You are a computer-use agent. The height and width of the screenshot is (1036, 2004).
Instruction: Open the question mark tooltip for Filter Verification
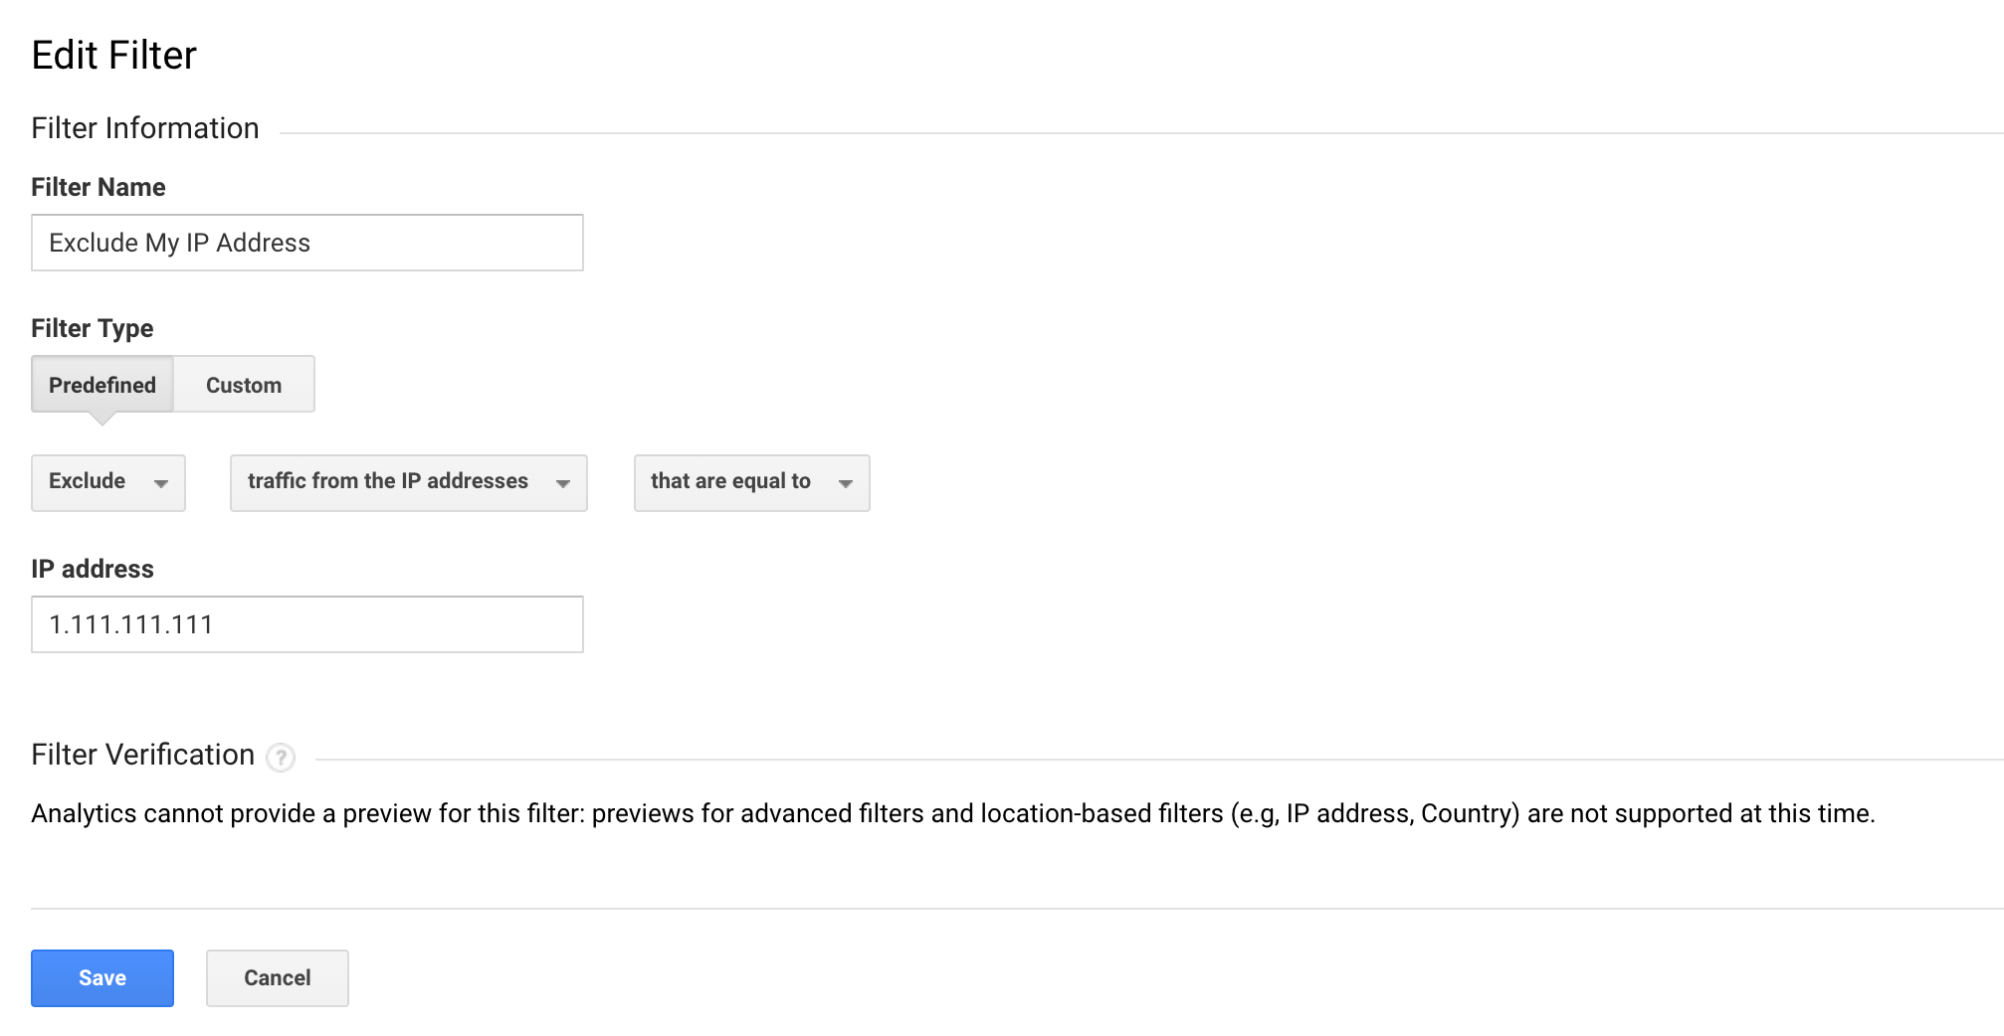pos(281,758)
